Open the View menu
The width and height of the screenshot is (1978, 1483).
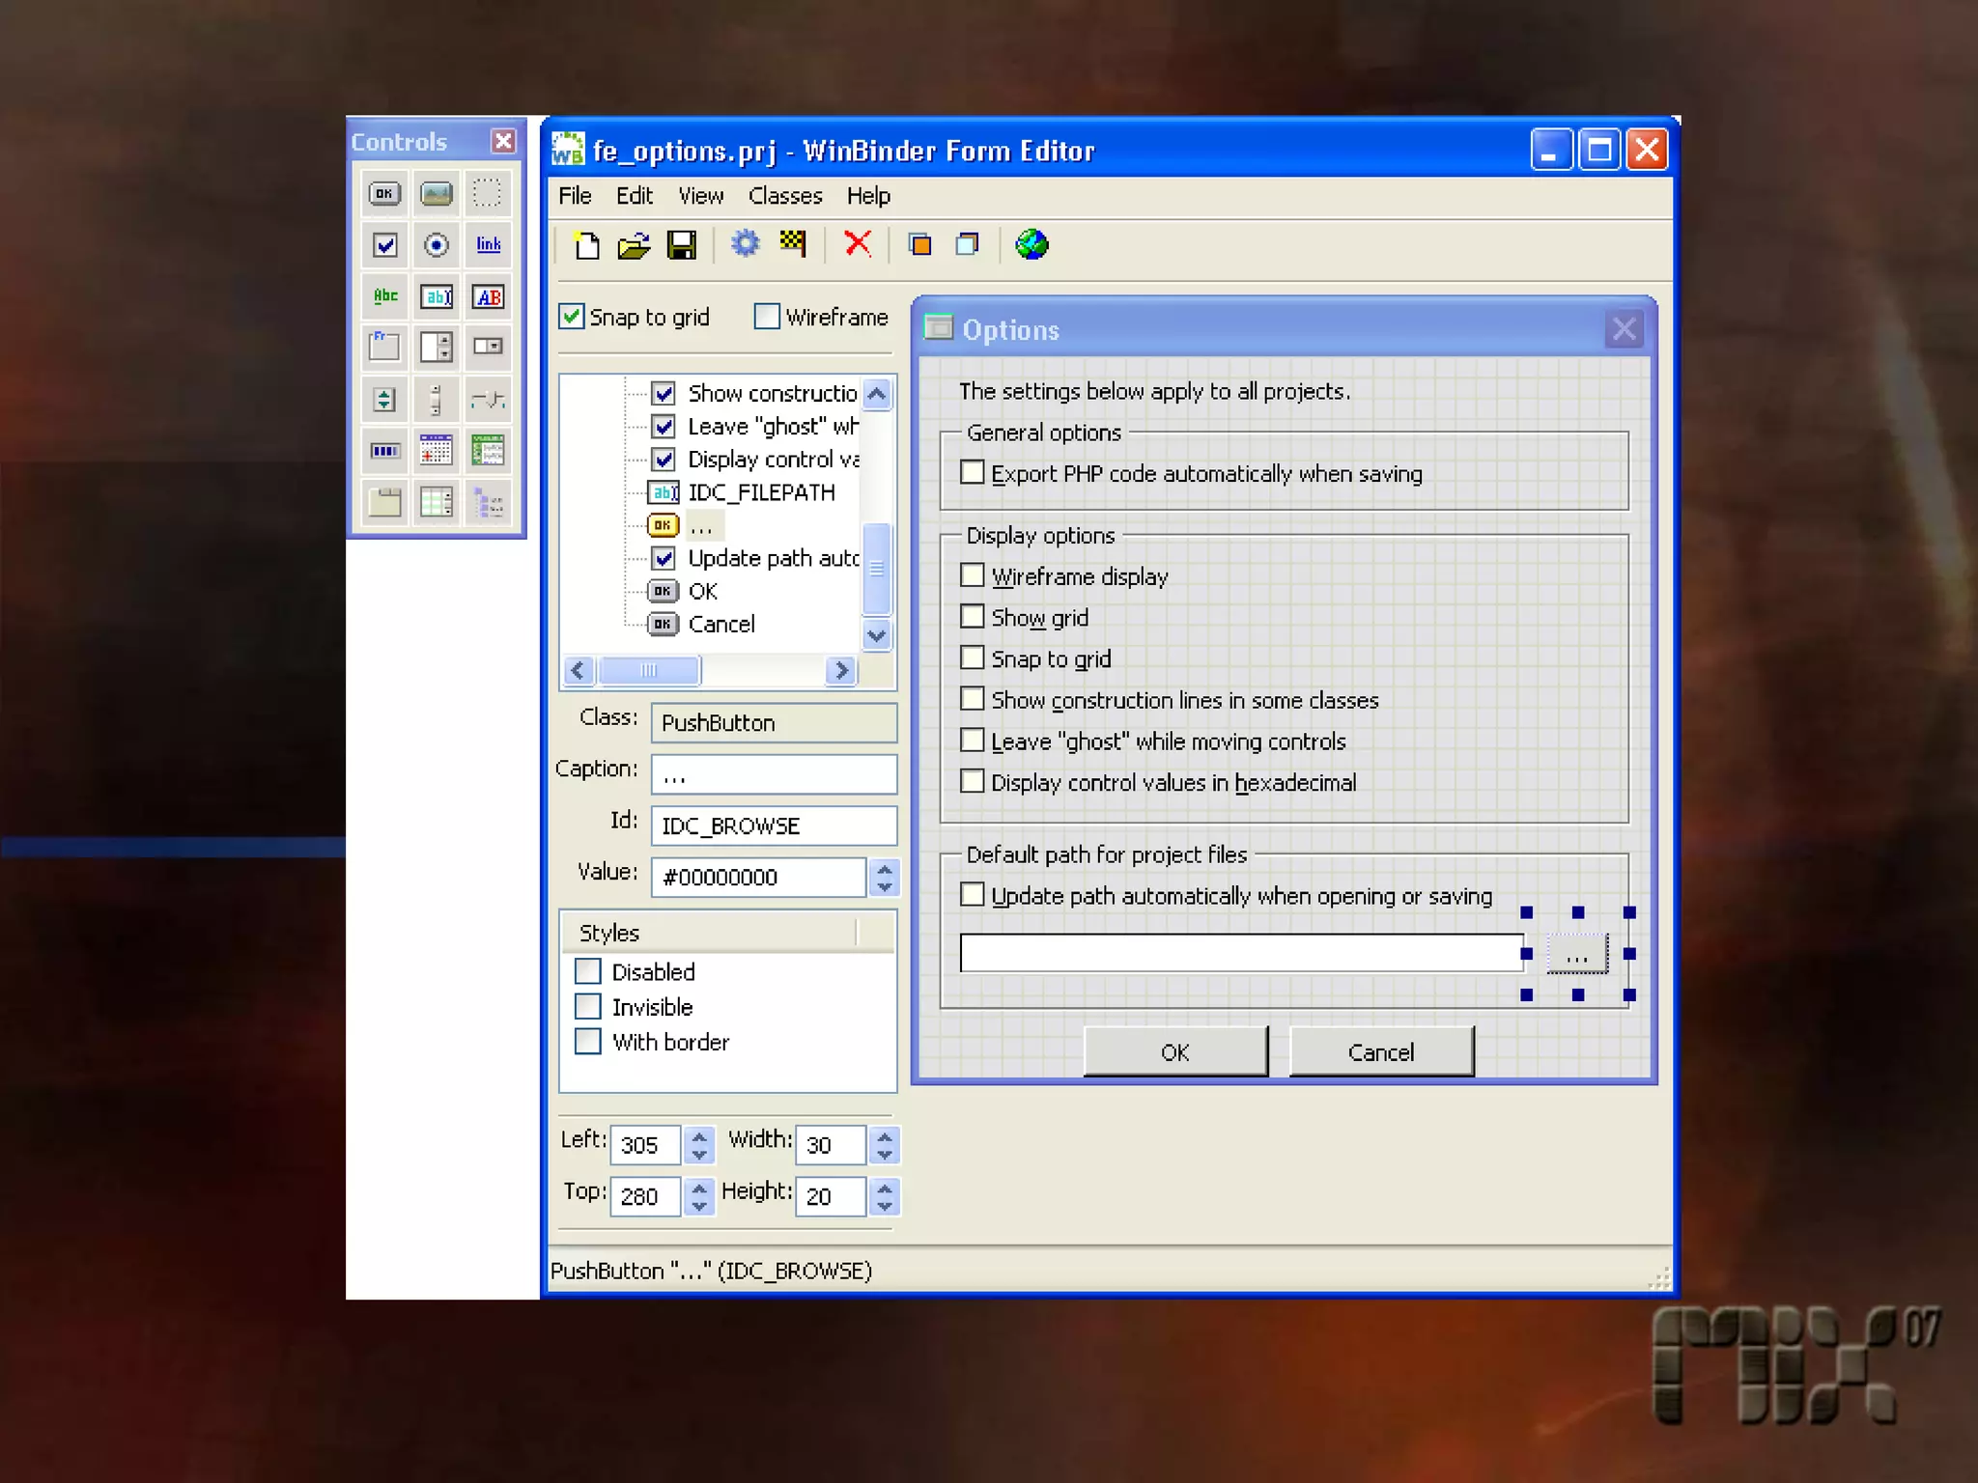(x=700, y=196)
